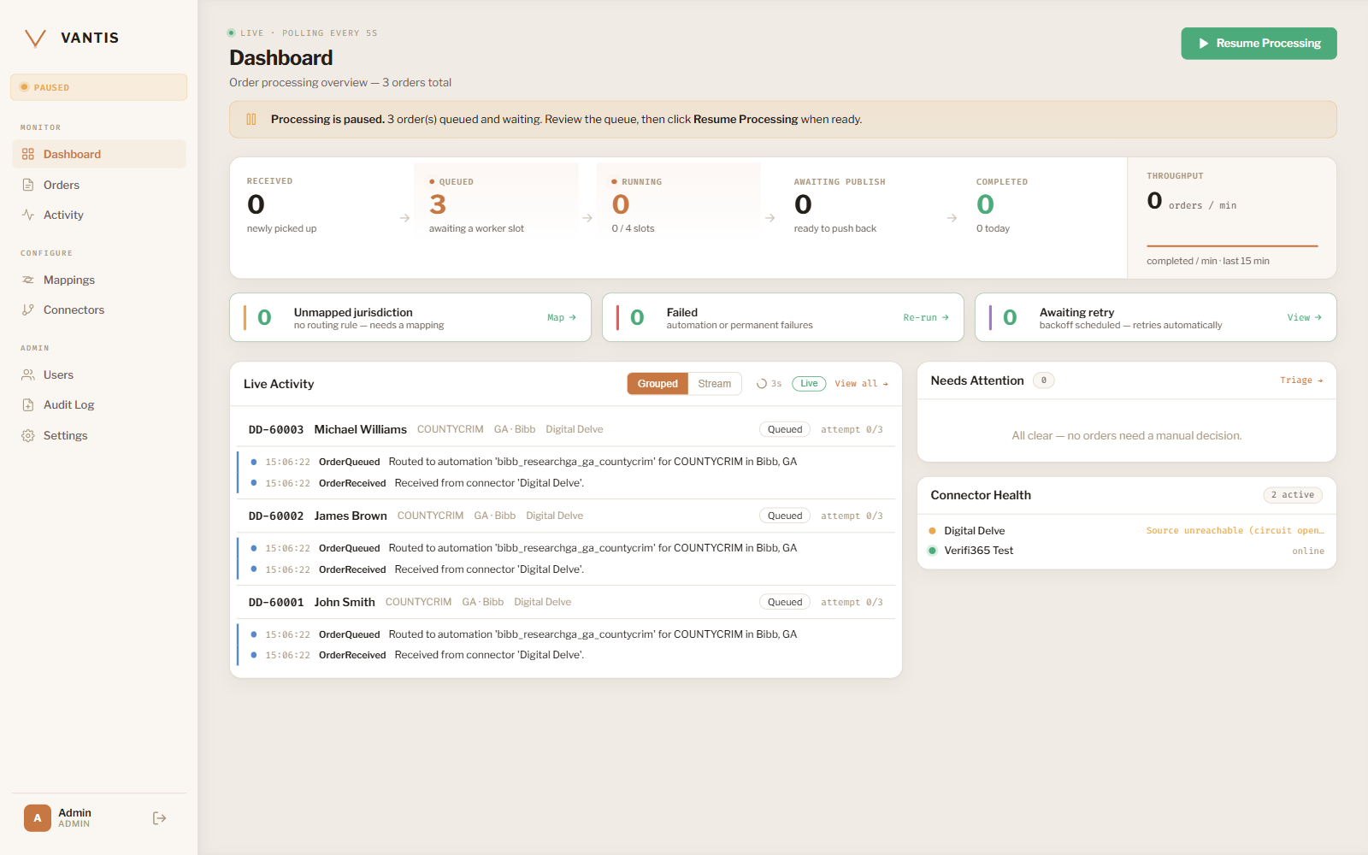Click the Running stat card
Image resolution: width=1368 pixels, height=855 pixels.
(x=679, y=205)
